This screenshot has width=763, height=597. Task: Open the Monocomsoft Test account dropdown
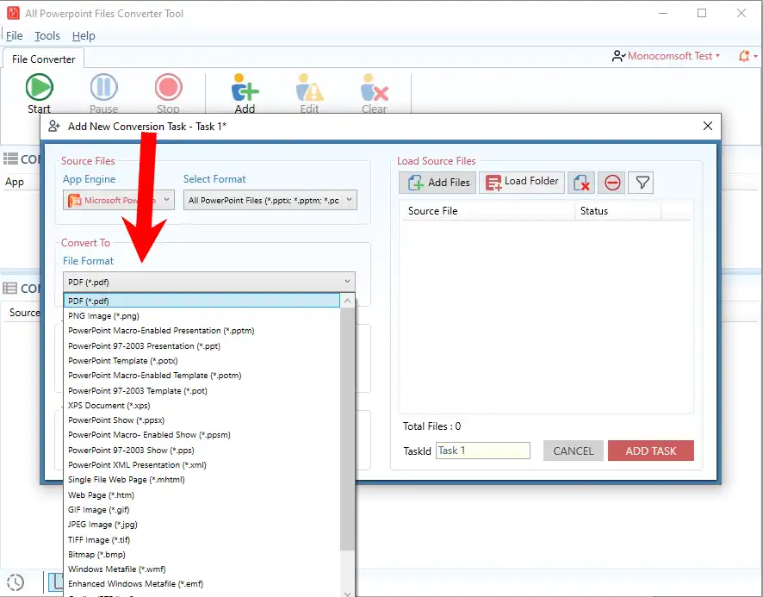[673, 56]
